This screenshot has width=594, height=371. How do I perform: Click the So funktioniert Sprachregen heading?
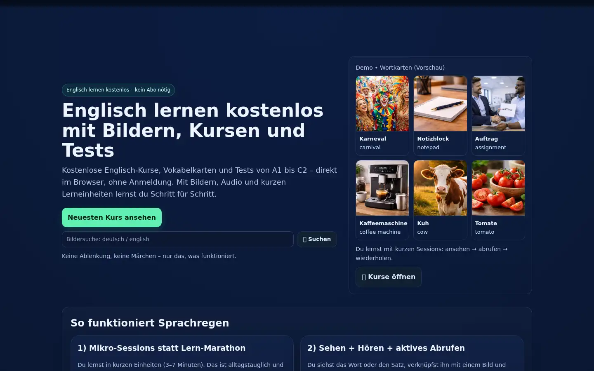pos(150,323)
